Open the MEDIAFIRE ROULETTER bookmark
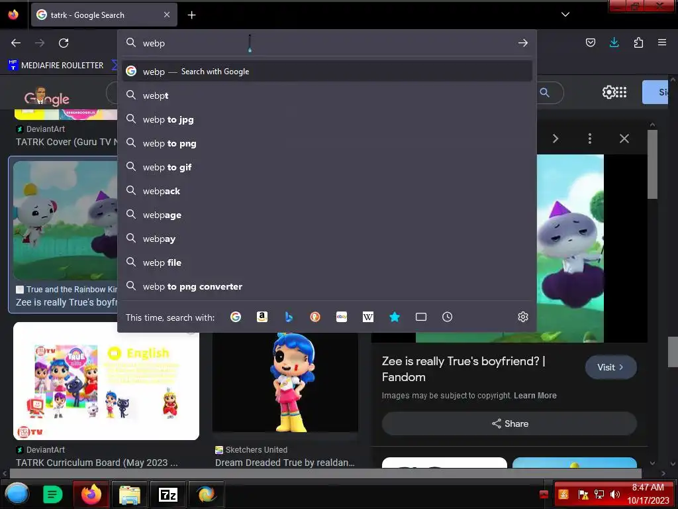Viewport: 678px width, 509px height. click(x=56, y=66)
